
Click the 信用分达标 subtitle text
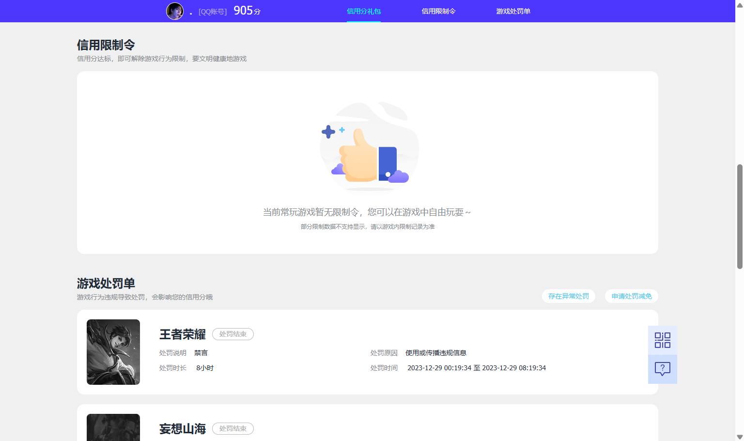[162, 59]
